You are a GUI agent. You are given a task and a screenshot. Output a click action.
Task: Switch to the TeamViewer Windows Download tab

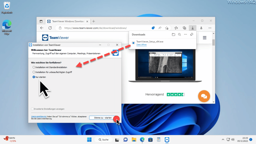(x=68, y=21)
